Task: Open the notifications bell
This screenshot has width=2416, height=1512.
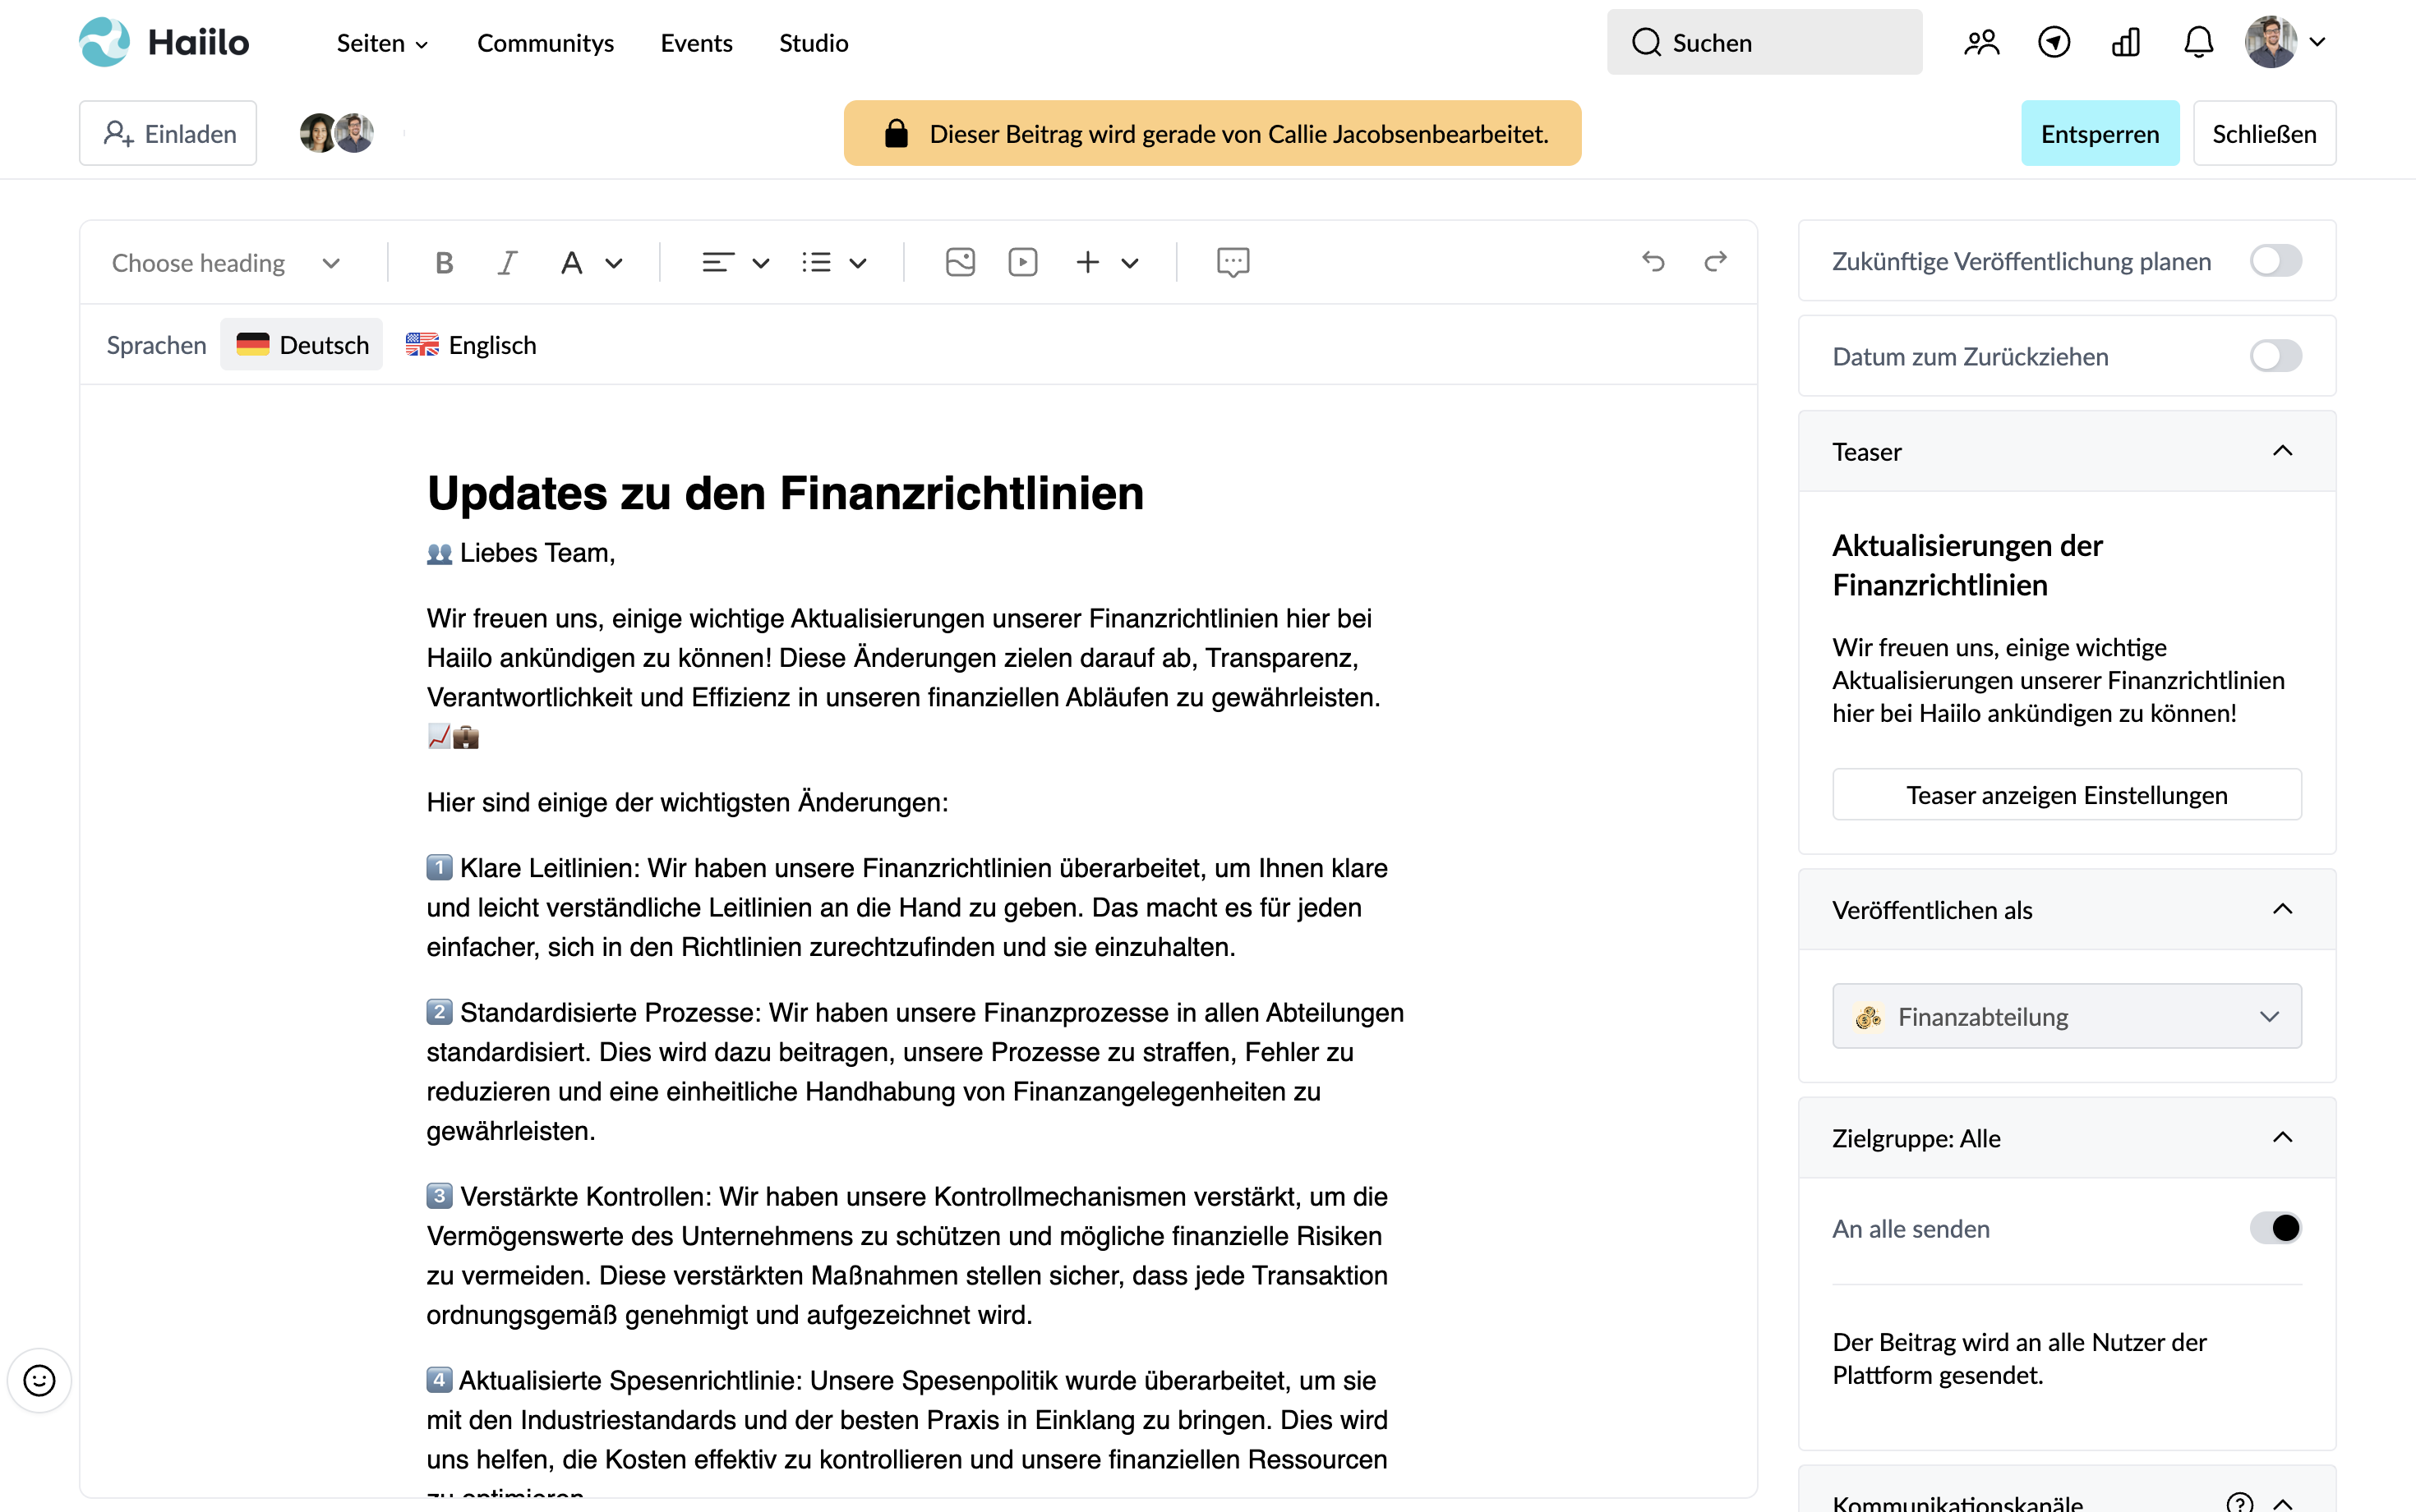Action: (x=2198, y=42)
